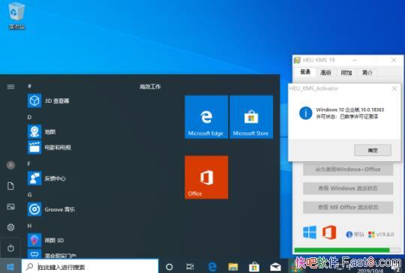
Task: Click the Windows Start button on taskbar
Action: [10, 266]
